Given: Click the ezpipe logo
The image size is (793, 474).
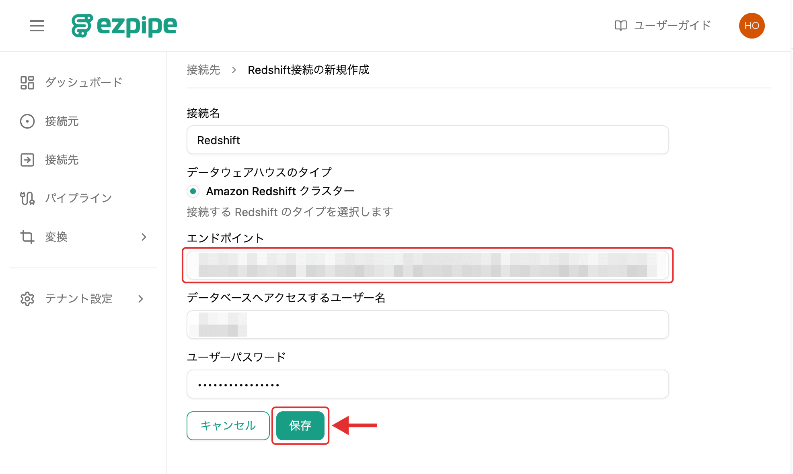Looking at the screenshot, I should [124, 26].
